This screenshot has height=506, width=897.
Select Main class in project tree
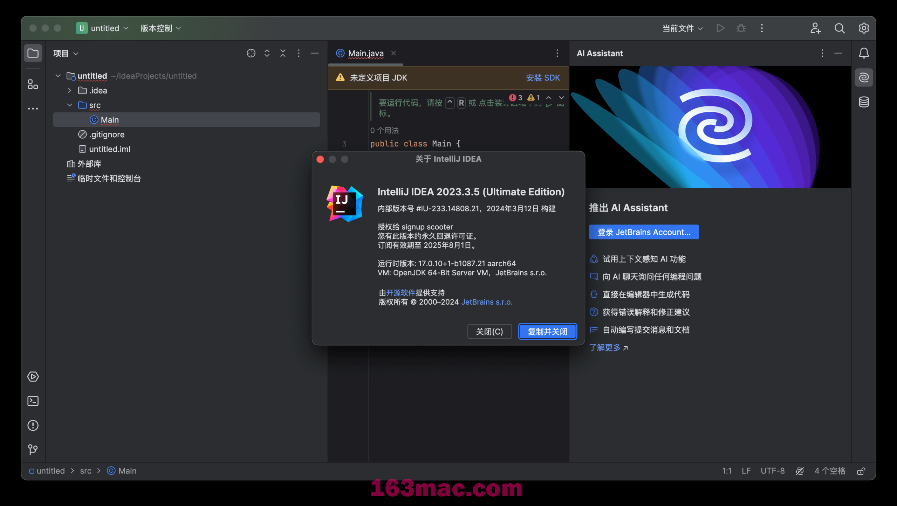coord(186,120)
